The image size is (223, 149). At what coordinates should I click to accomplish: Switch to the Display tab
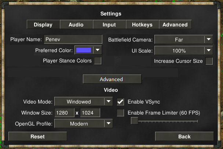(43, 25)
